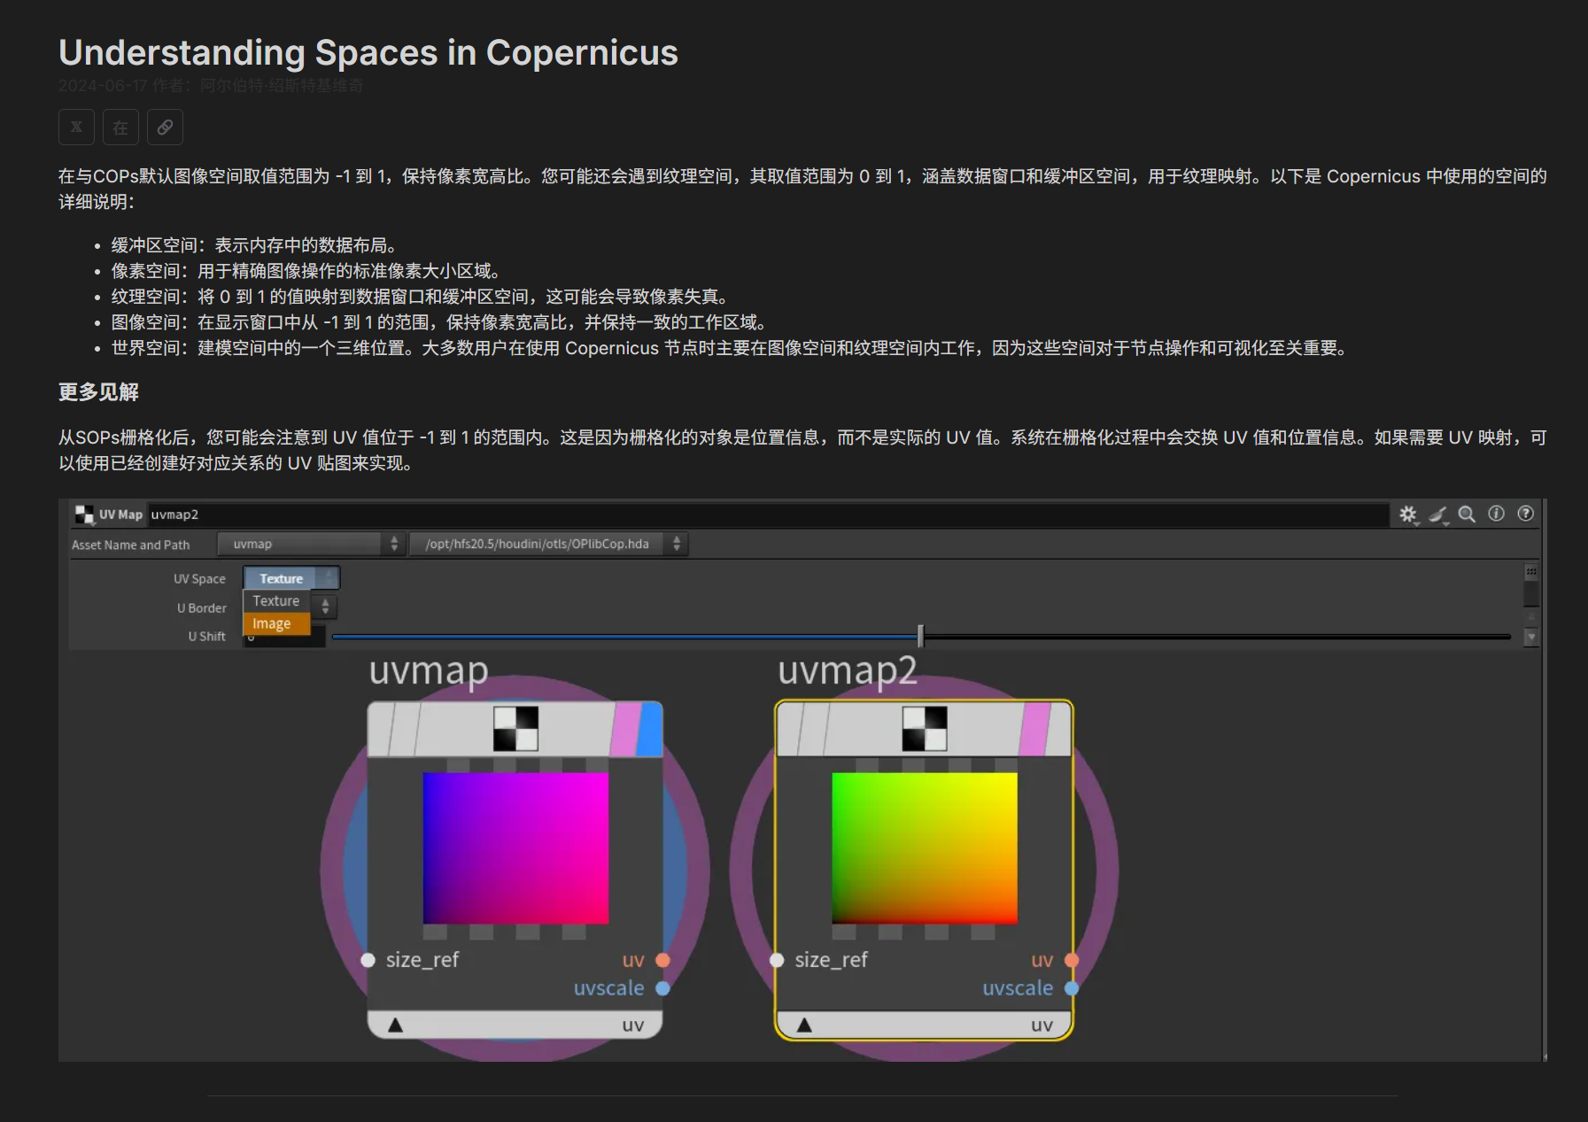
Task: Open the UV Space Texture dropdown
Action: 291,578
